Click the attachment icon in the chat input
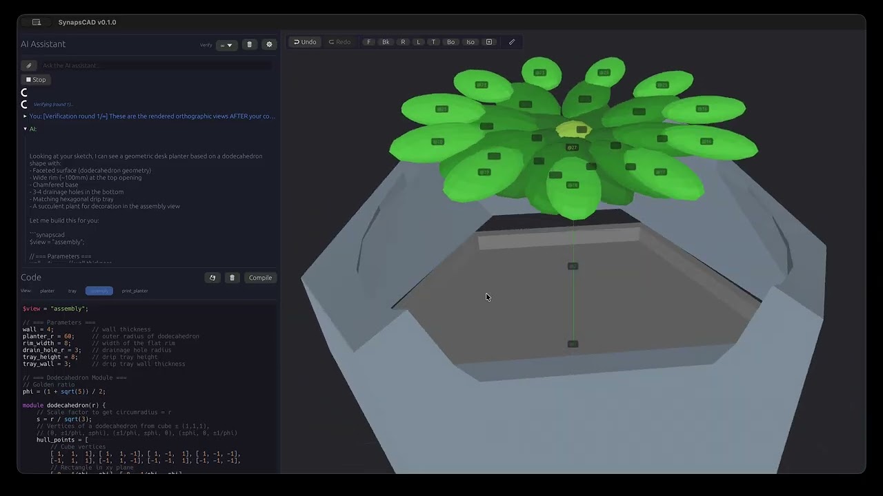Viewport: 883px width, 496px height. (x=28, y=65)
